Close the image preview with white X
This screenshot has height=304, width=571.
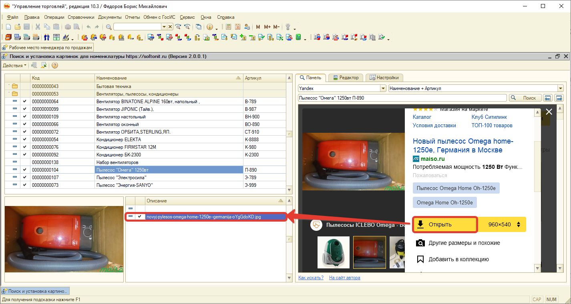(549, 112)
